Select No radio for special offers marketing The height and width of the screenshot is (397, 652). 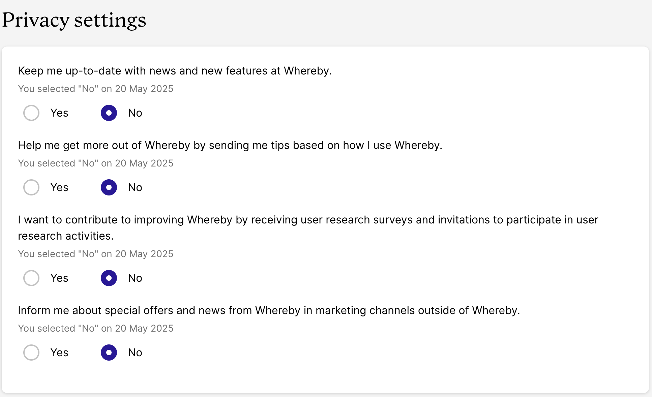[109, 353]
